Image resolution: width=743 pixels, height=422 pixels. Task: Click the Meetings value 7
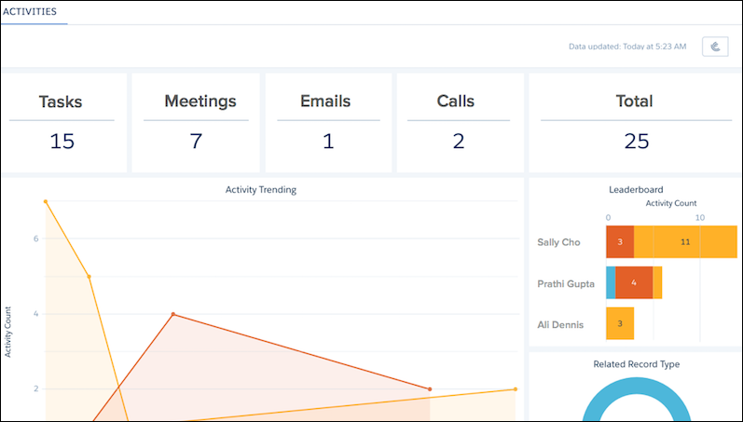[196, 142]
